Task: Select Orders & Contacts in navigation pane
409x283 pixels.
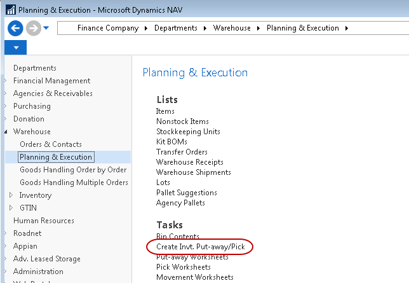Action: click(50, 144)
